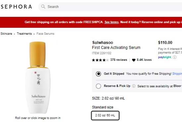Select the Reserve & Pick Up radio option
This screenshot has width=182, height=122.
pyautogui.click(x=98, y=86)
